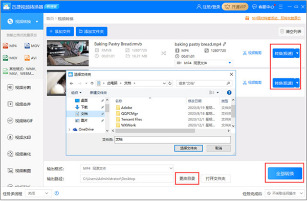Open the hamburger menu in title bar

(280, 7)
